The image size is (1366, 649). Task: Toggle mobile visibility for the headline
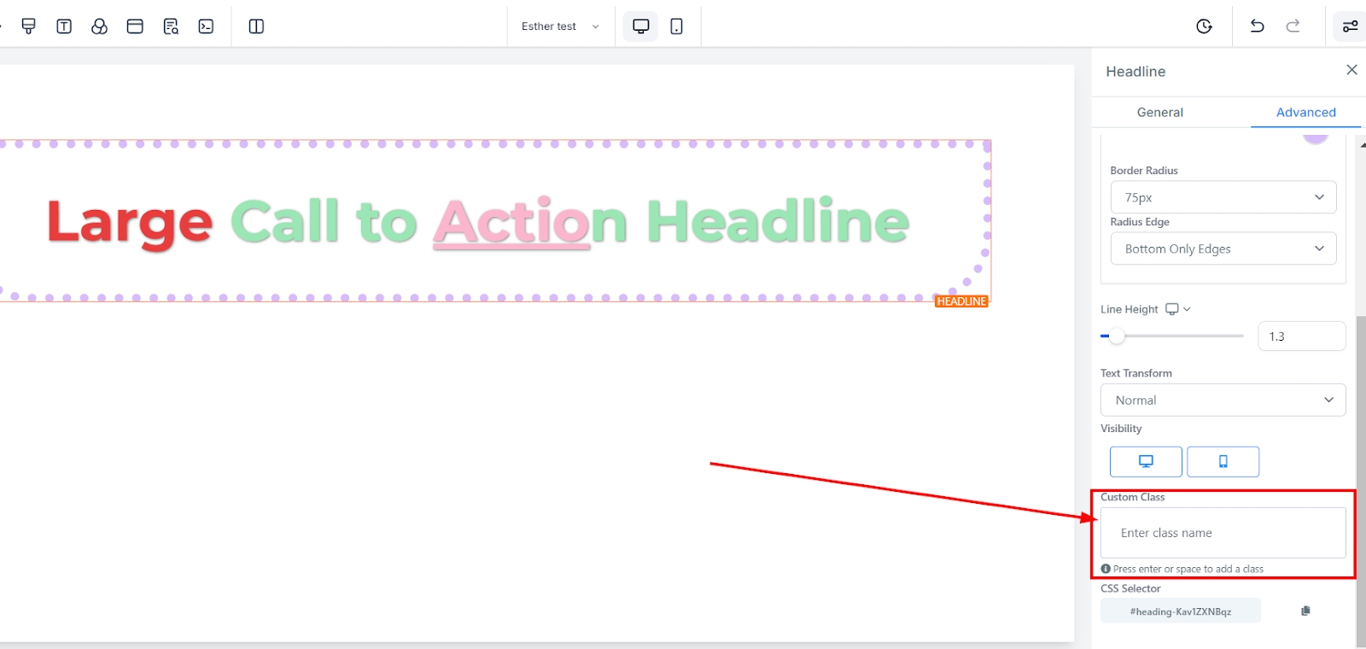(1223, 462)
